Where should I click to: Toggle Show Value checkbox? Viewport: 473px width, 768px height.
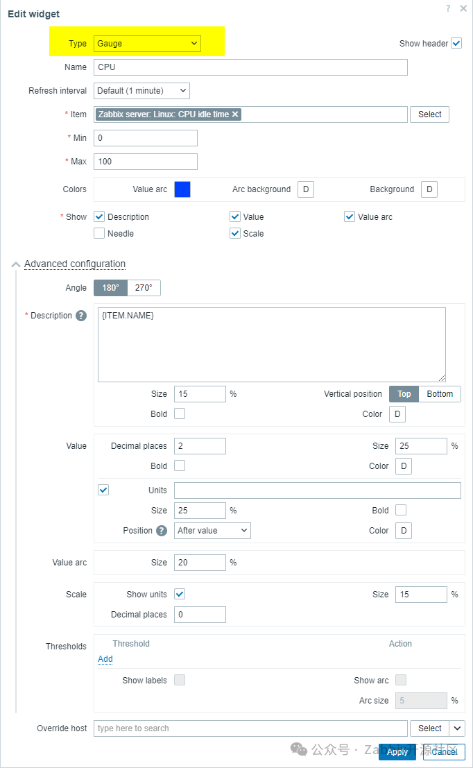(x=235, y=216)
